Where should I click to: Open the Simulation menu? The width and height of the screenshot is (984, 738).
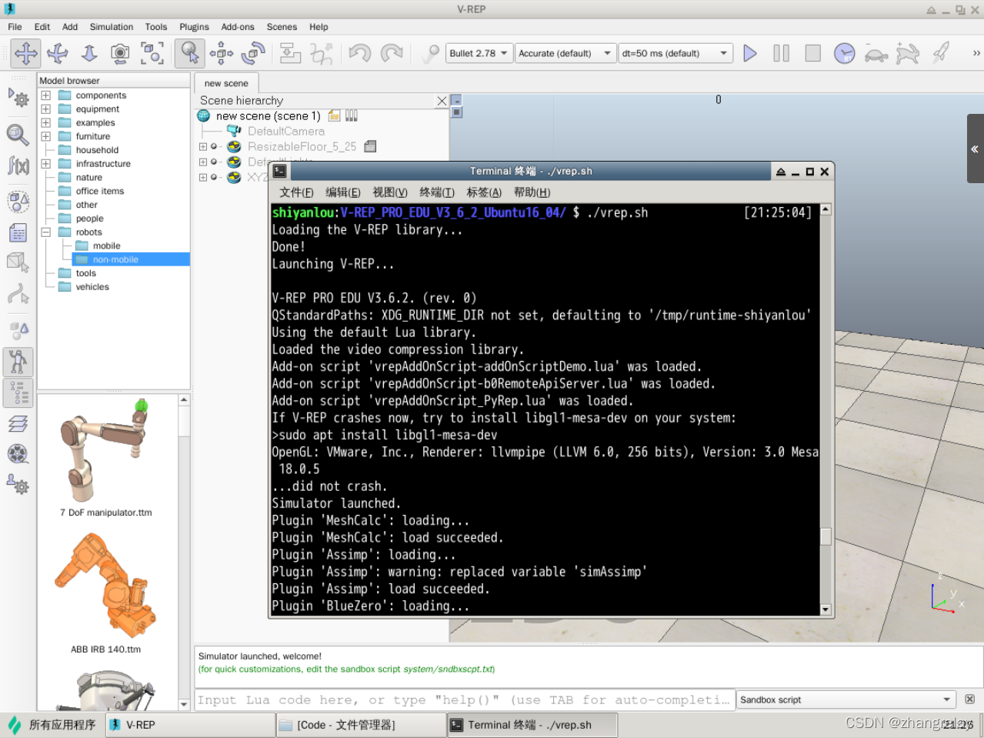coord(112,27)
